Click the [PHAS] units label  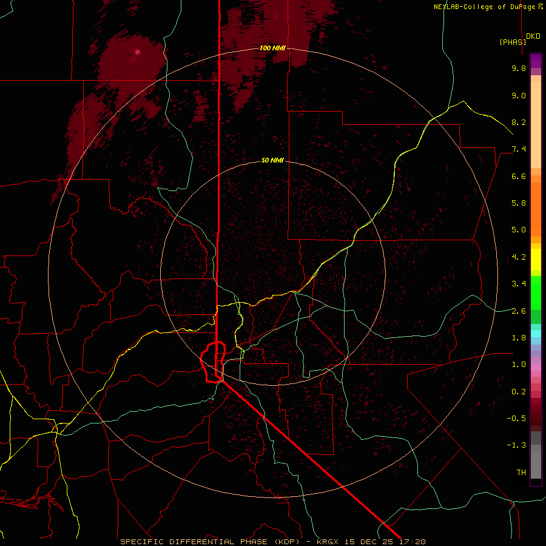click(x=513, y=42)
